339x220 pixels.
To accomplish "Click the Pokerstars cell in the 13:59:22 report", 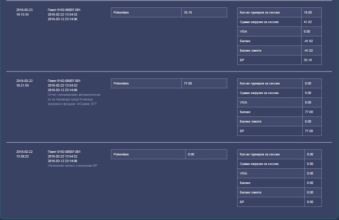I will [148, 154].
